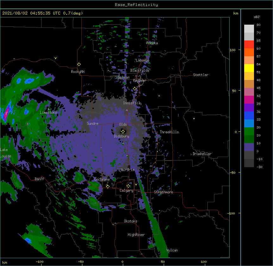Click the Lake Louise label
Viewport: 273px width, 266px height.
pos(6,153)
